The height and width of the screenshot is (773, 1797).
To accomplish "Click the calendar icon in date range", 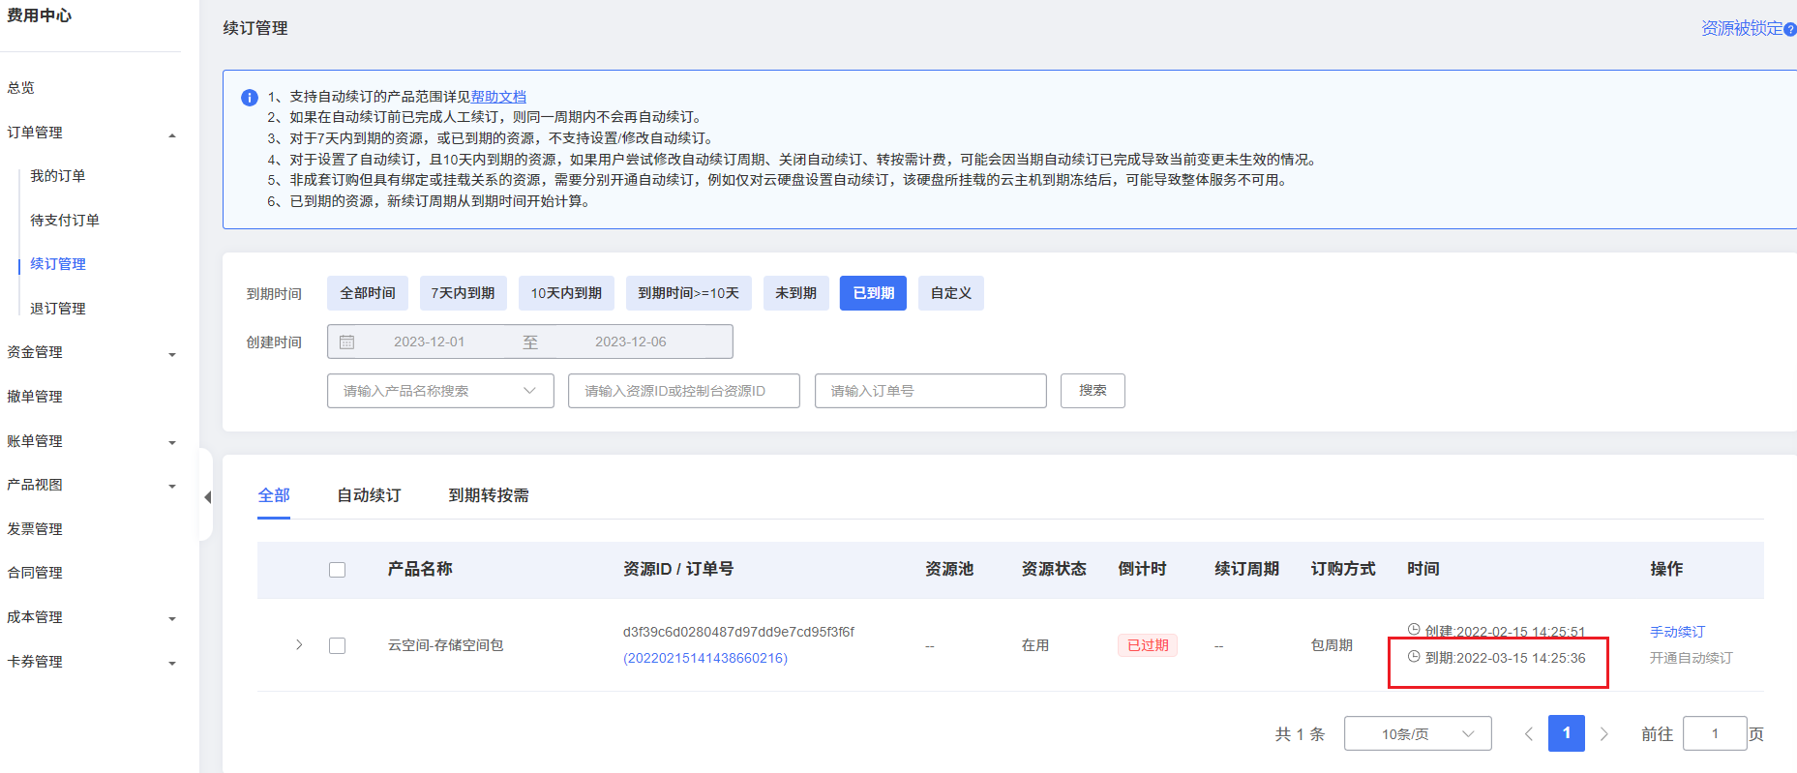I will 347,342.
